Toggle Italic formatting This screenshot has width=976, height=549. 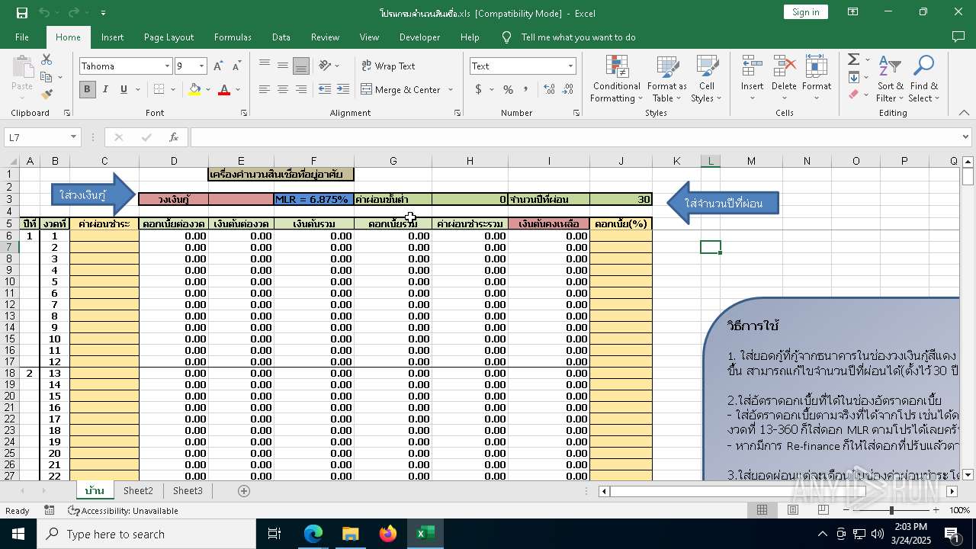[x=105, y=89]
